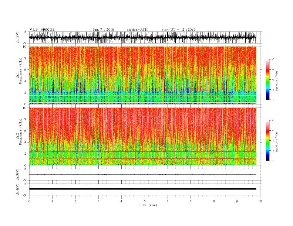Click the ch.1 spectrogram "6" kHz tick label

26,70
